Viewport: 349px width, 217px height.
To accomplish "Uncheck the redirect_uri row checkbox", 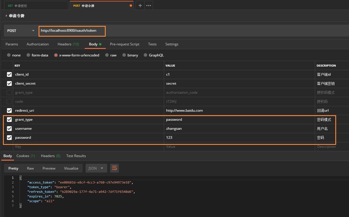I will [x=9, y=111].
